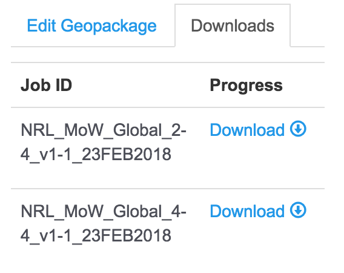
Task: Switch to the Edit Geopackage tab
Action: (91, 26)
